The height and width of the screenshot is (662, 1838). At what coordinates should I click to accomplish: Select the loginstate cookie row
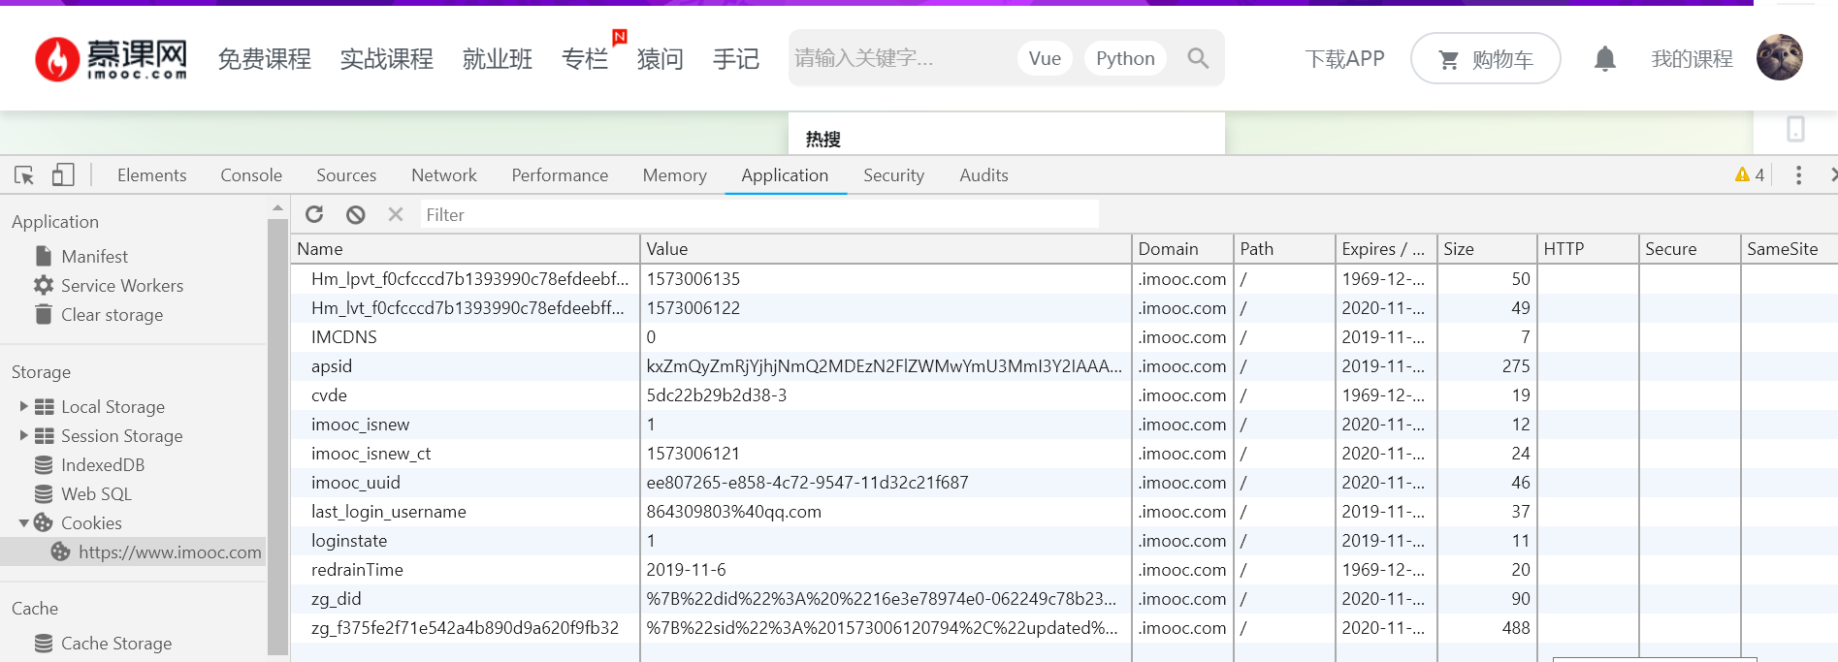1064,541
